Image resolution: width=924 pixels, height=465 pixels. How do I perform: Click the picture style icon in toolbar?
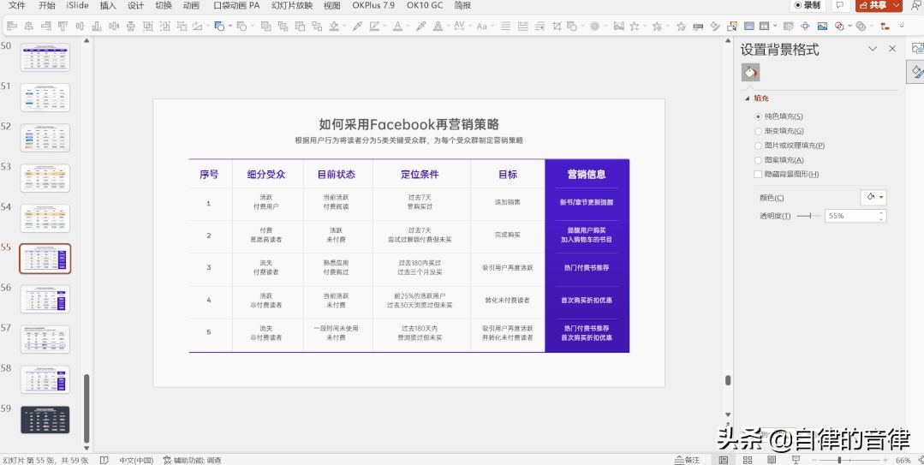click(618, 26)
